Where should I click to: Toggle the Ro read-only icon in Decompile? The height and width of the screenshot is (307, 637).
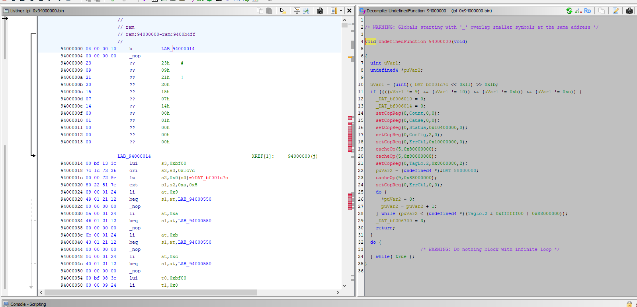point(588,11)
